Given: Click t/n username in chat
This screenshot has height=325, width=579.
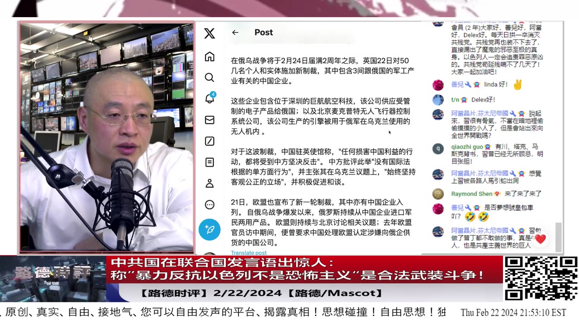Looking at the screenshot, I should [455, 99].
